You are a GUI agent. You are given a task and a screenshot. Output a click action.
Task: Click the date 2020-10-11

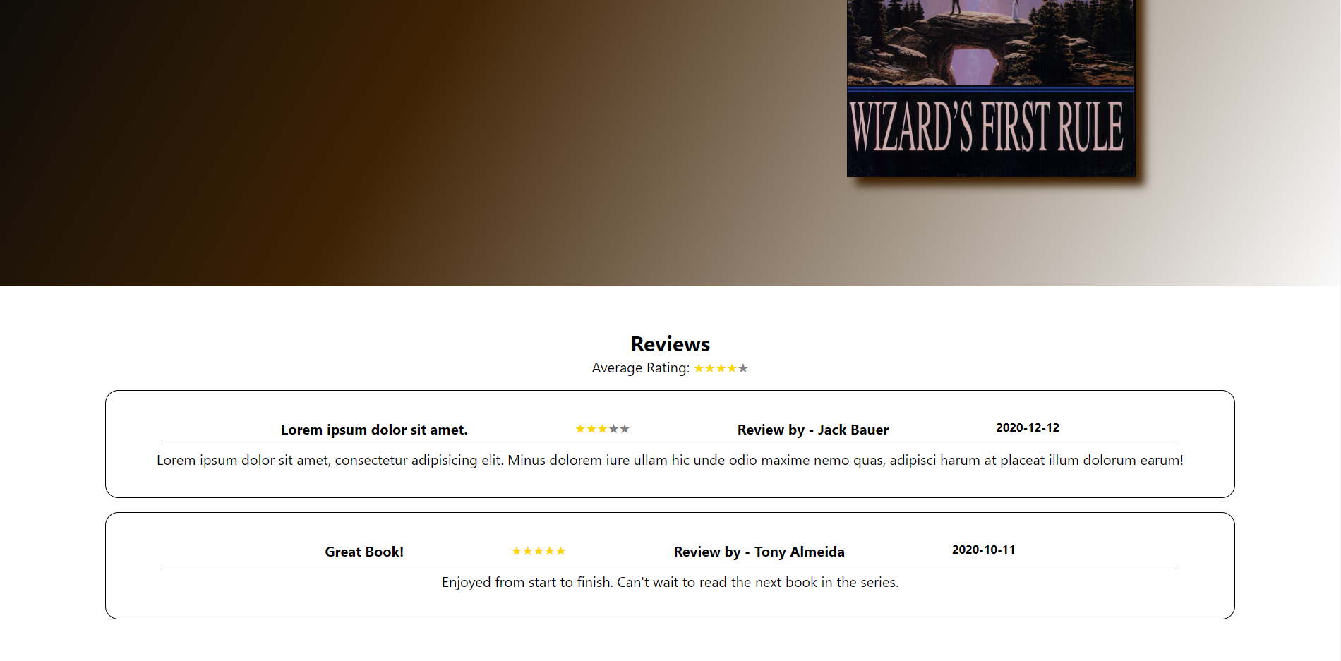(983, 550)
